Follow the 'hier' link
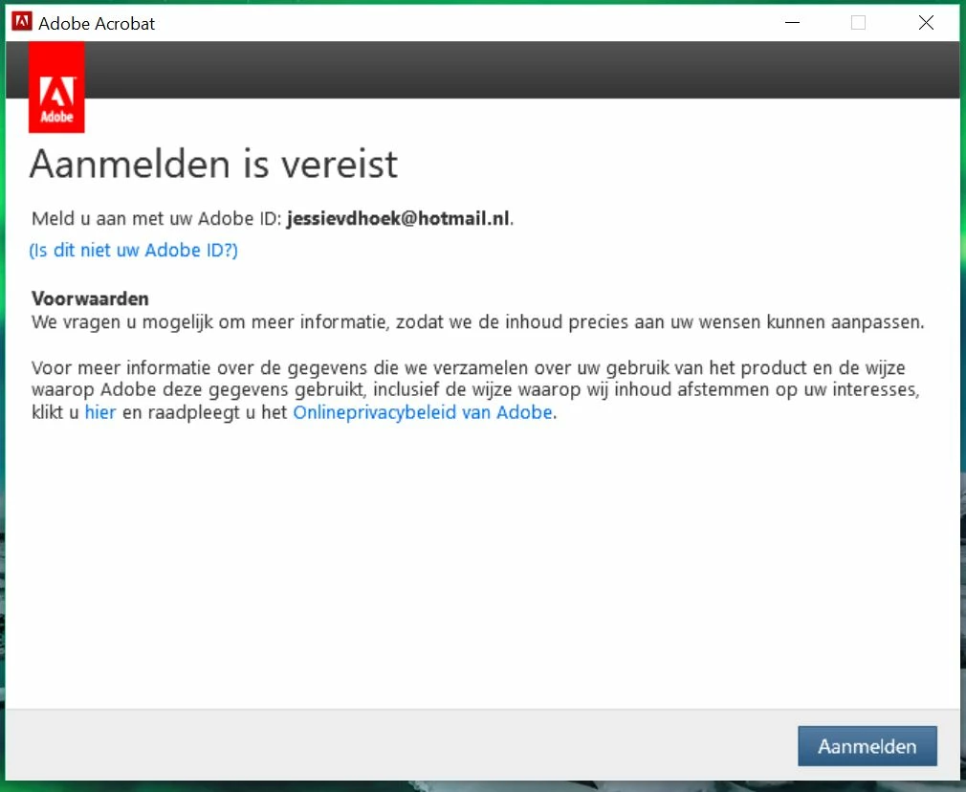This screenshot has height=792, width=966. (x=100, y=412)
